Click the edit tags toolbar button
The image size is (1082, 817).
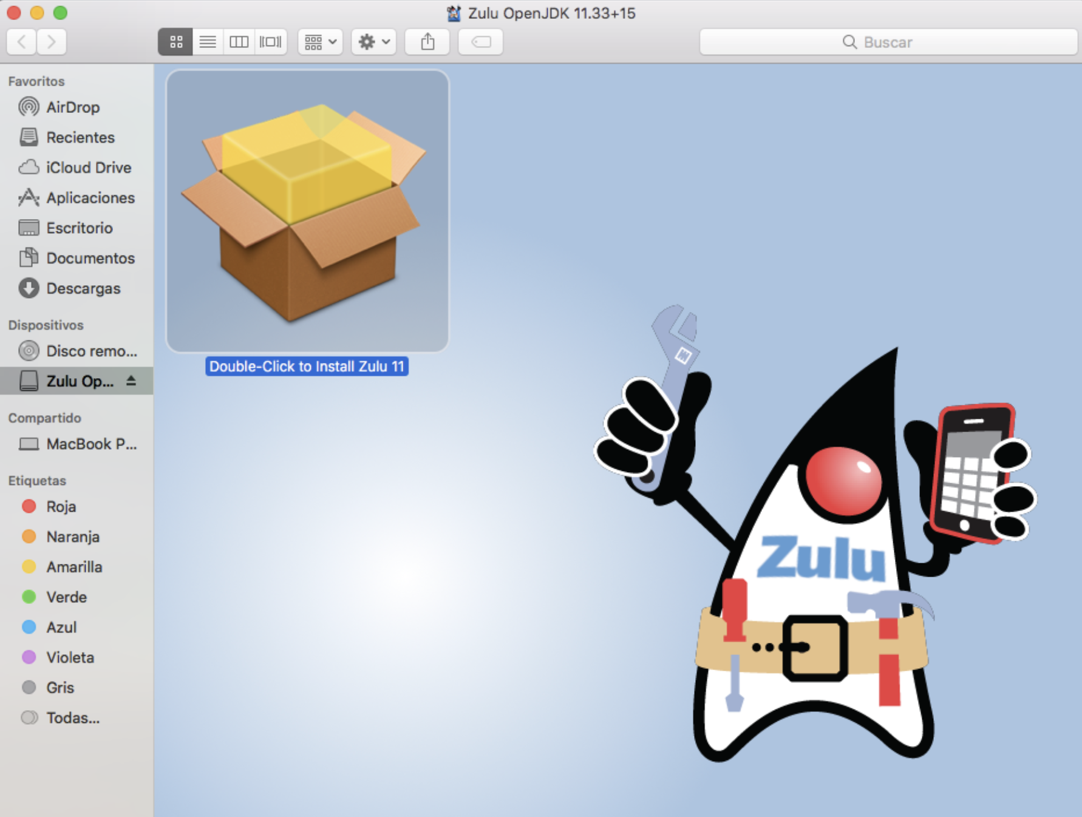point(481,42)
